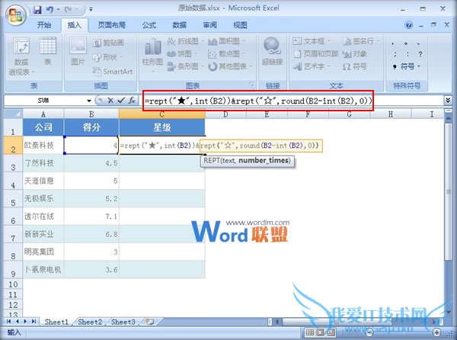Screen dimensions: 457x340
Task: Open 其他图表 other charts menu
Action: [230, 66]
